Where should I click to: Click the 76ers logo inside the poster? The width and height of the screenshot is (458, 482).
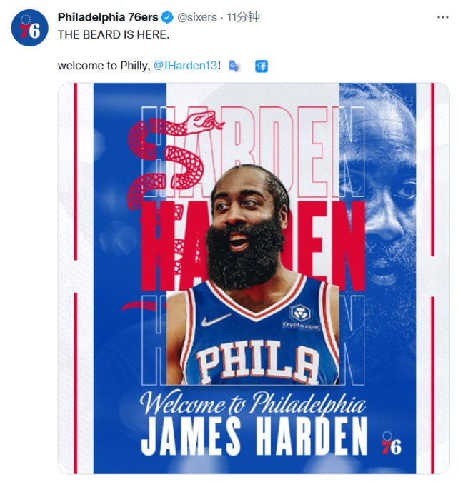[392, 443]
